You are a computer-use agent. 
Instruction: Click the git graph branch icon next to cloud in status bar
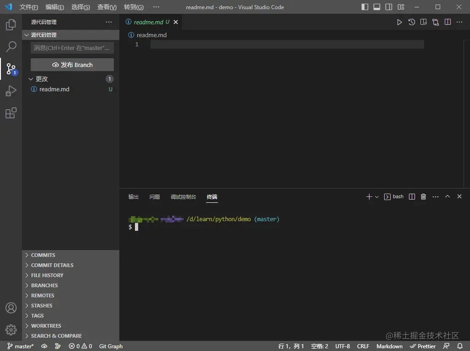point(57,346)
